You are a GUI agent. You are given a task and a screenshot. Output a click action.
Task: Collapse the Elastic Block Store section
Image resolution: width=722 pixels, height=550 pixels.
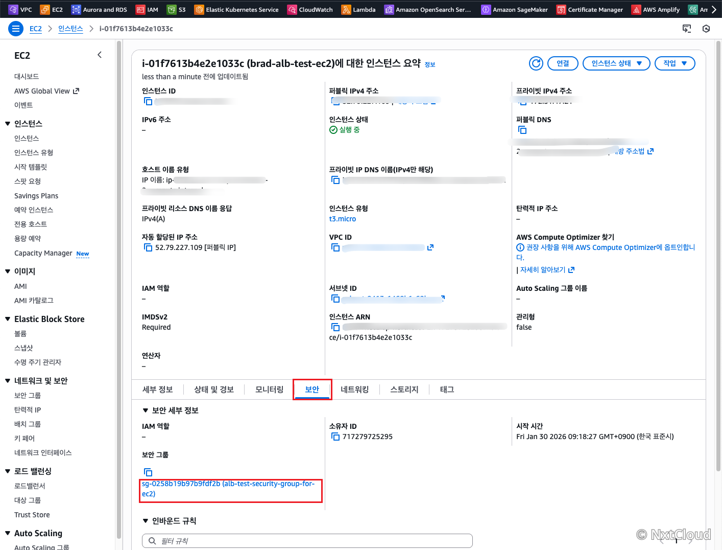8,319
